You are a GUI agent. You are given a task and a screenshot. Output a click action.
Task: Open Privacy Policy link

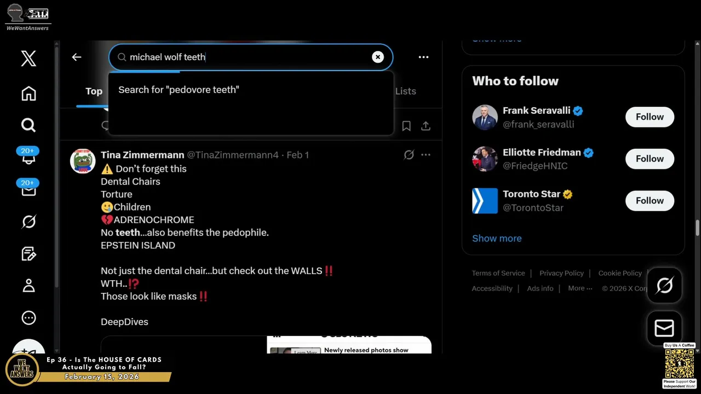tap(561, 273)
